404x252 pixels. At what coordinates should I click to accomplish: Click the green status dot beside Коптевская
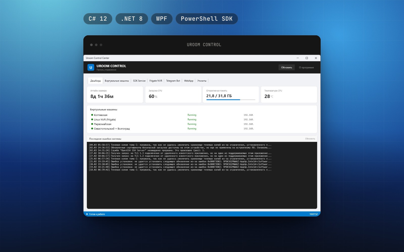[x=92, y=115]
